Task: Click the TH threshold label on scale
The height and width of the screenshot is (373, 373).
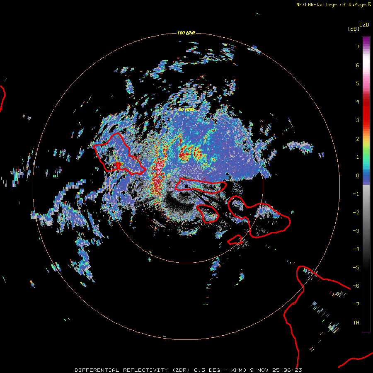Action: pyautogui.click(x=356, y=323)
